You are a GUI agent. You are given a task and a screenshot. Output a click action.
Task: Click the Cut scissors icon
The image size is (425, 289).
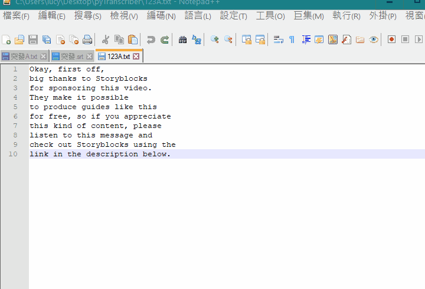click(106, 40)
